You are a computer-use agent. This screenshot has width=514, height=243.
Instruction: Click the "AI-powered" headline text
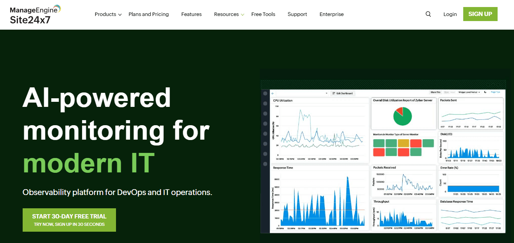point(97,98)
